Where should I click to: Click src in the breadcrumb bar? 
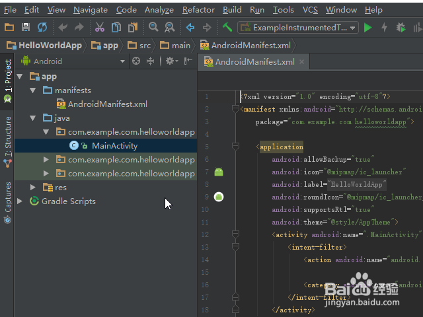pyautogui.click(x=139, y=46)
